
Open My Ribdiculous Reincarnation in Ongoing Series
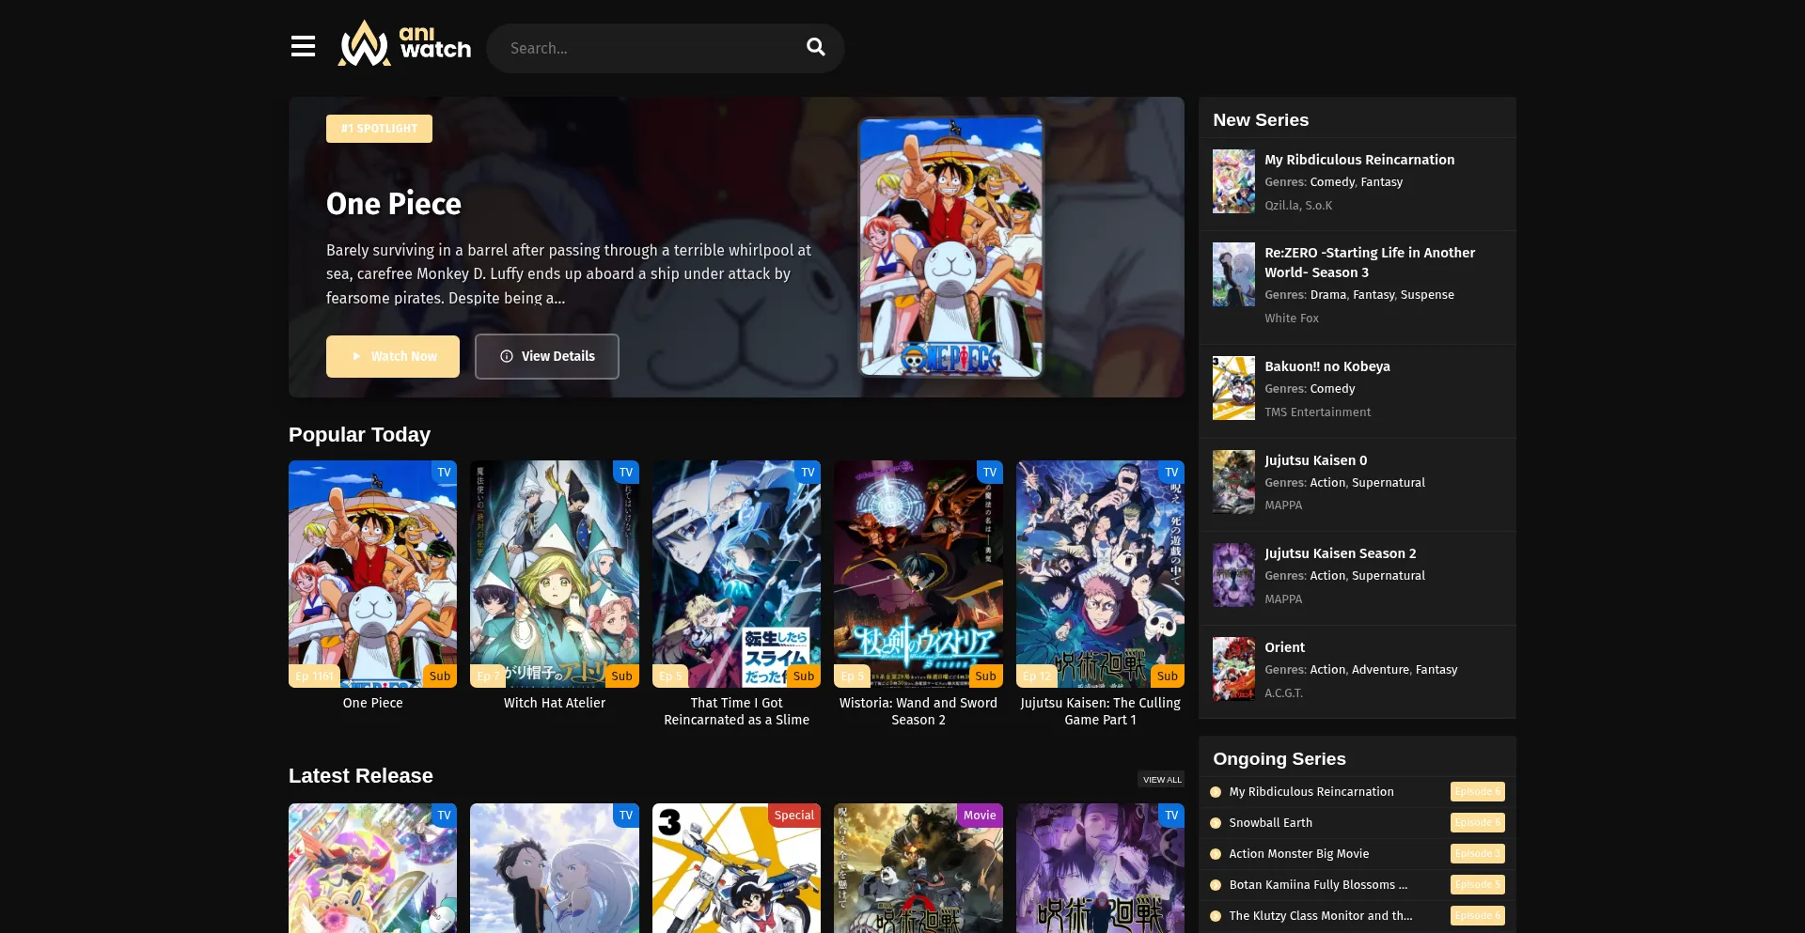coord(1311,792)
